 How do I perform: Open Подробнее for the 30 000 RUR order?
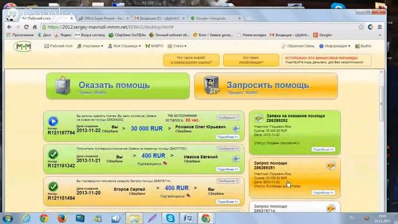pyautogui.click(x=228, y=137)
